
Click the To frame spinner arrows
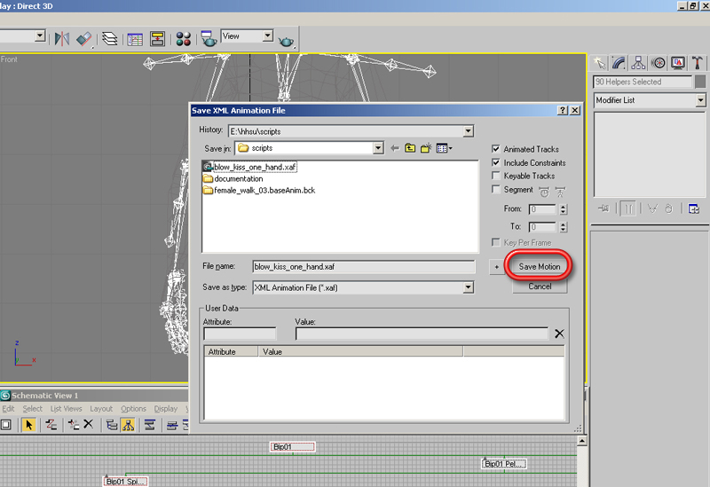(x=563, y=227)
